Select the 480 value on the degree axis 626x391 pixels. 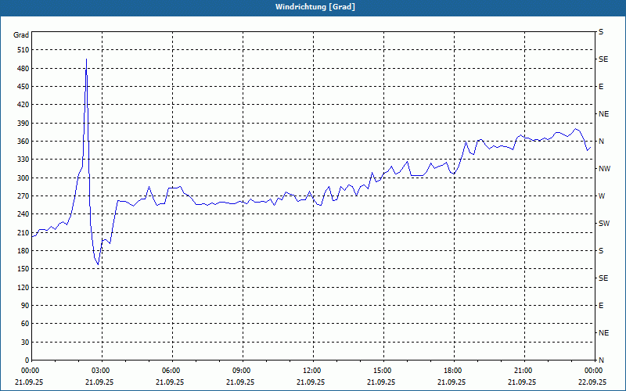[x=23, y=69]
